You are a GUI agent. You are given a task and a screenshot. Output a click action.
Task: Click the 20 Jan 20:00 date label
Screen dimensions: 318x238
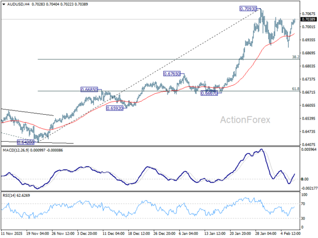[240, 234]
